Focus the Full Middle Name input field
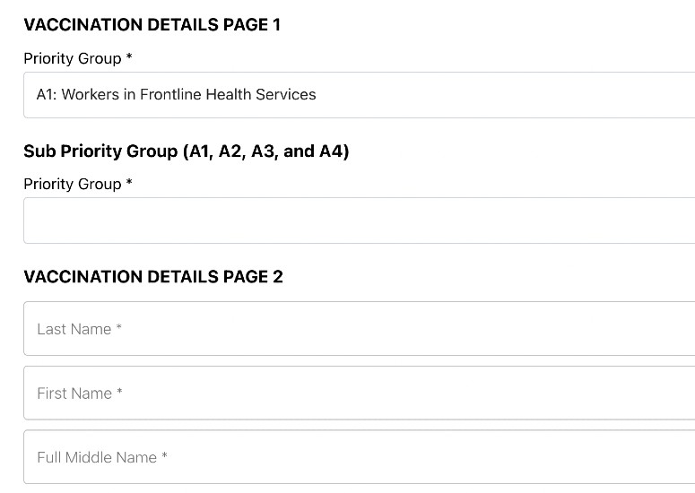695x493 pixels. pos(359,457)
